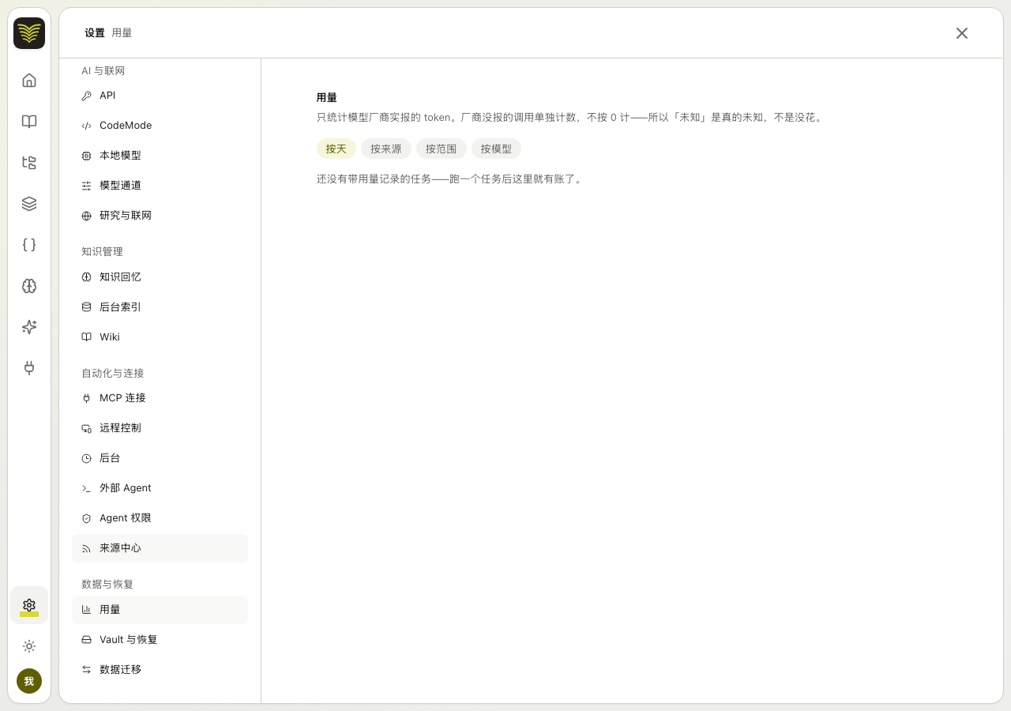
Task: Select the 按天 filter chip
Action: click(x=336, y=149)
